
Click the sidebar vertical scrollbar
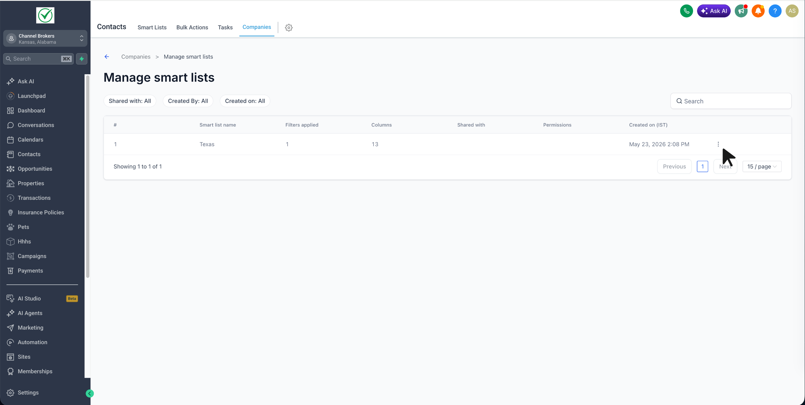(88, 177)
